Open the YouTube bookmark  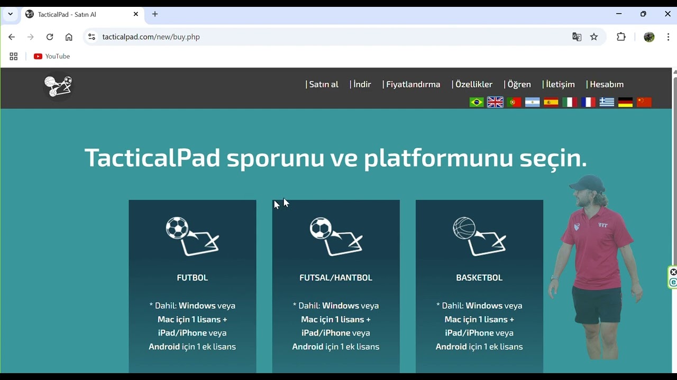pos(52,56)
